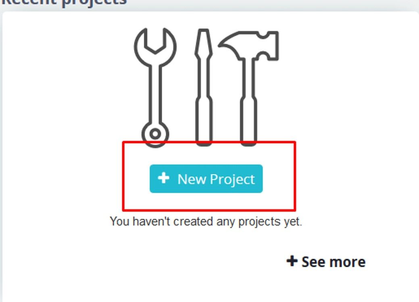This screenshot has width=419, height=302.
Task: Click the flat face of the hammer head
Action: point(275,46)
